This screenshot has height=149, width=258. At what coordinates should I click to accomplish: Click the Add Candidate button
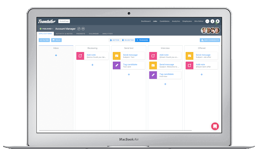pyautogui.click(x=210, y=40)
